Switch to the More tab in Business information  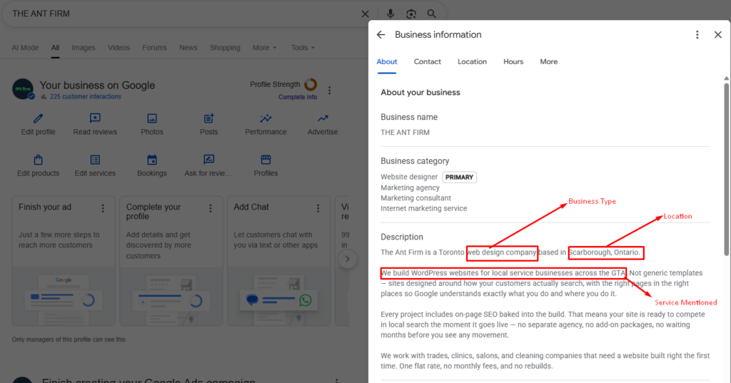click(549, 61)
